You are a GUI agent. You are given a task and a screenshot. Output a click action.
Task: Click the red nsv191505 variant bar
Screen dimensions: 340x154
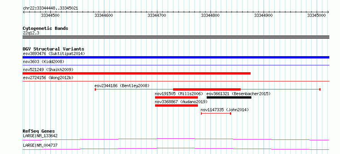(x=176, y=97)
